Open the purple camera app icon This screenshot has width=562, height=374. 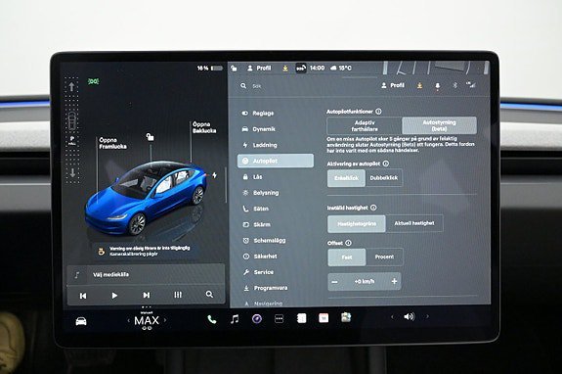pyautogui.click(x=257, y=319)
